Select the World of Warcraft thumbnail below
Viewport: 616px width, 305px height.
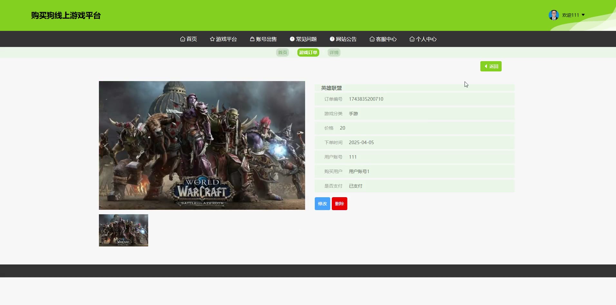(x=123, y=230)
